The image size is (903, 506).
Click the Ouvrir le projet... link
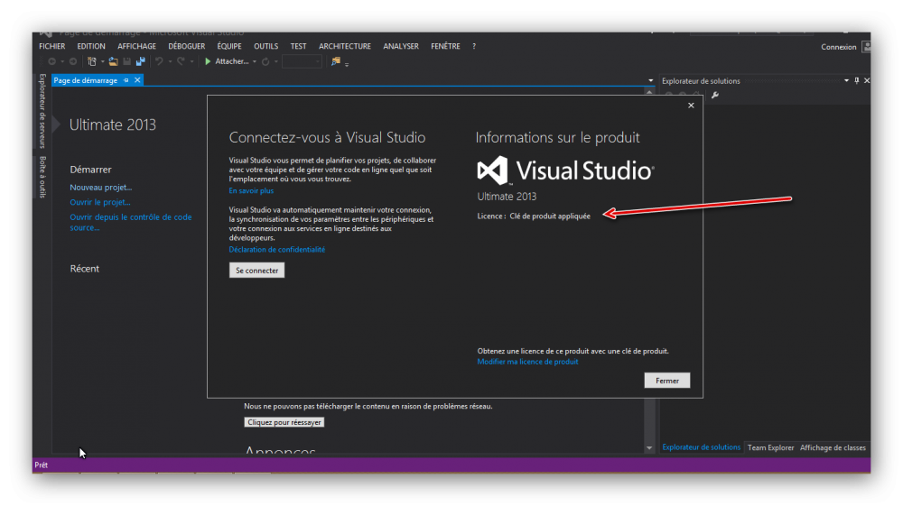[x=100, y=202]
